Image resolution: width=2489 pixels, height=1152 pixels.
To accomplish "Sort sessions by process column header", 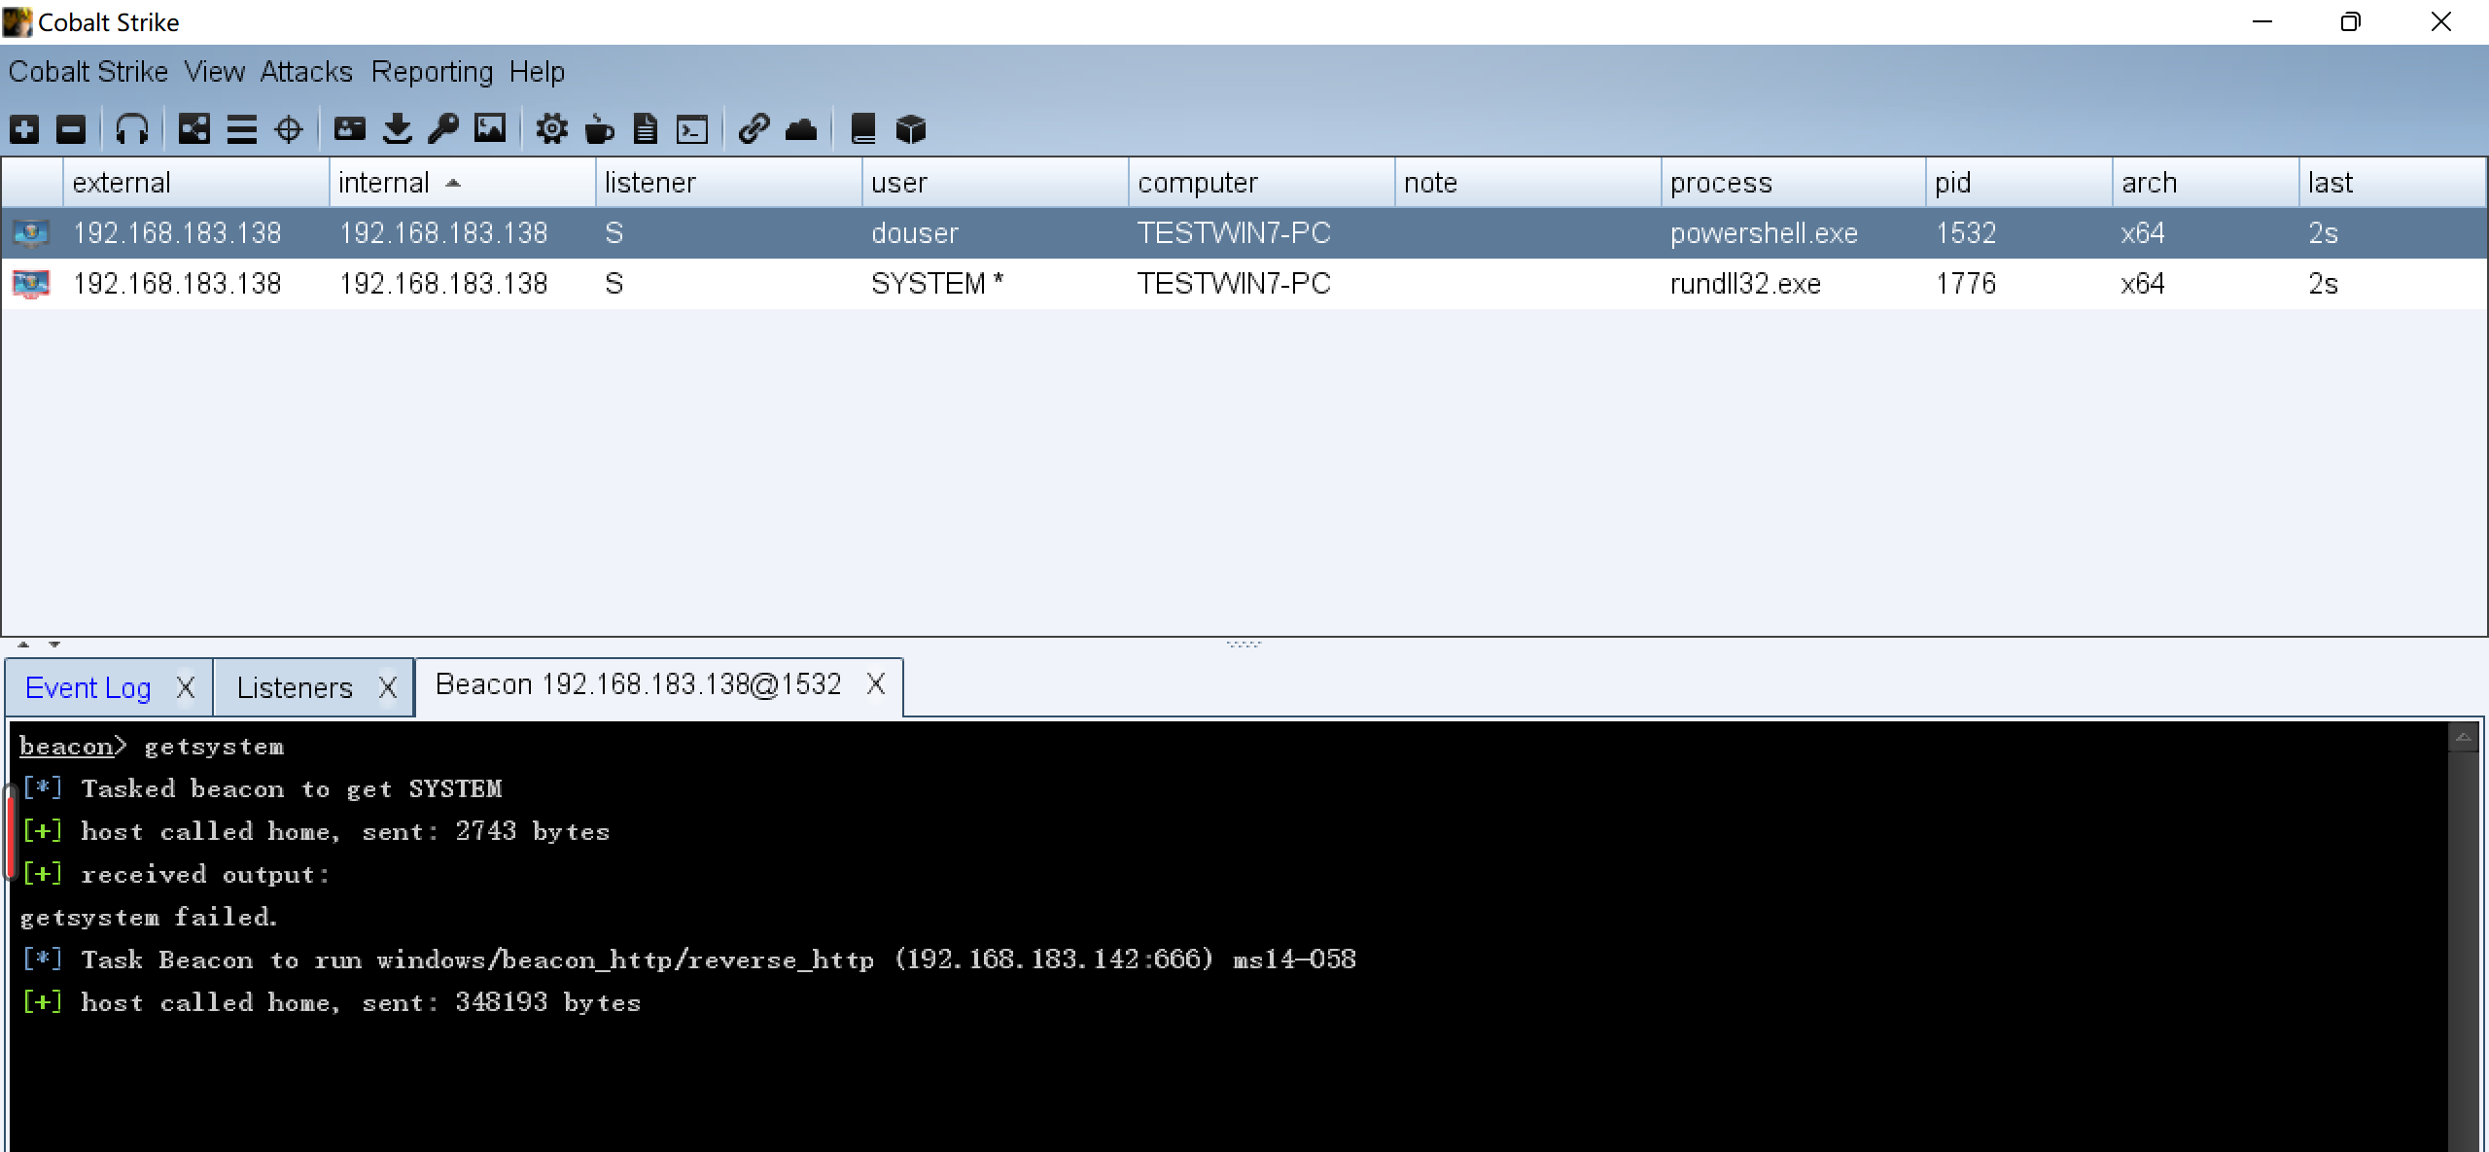I will click(1794, 183).
